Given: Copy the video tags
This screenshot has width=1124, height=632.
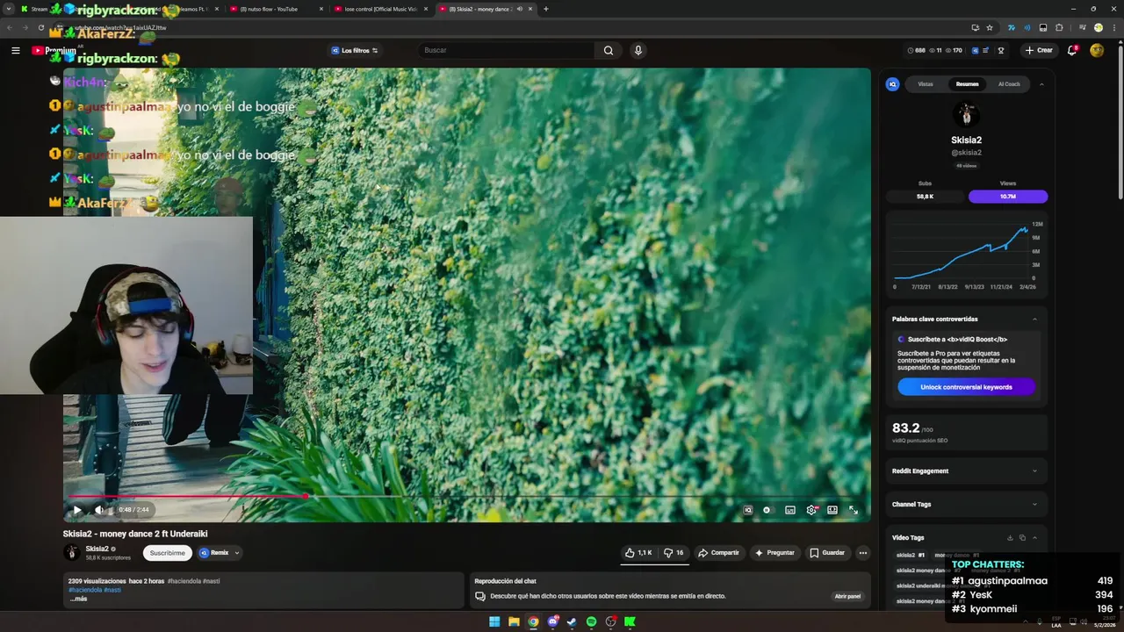Looking at the screenshot, I should coord(1022,538).
